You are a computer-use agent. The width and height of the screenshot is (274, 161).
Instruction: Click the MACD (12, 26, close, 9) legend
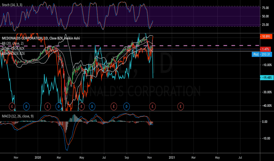(x=18, y=116)
